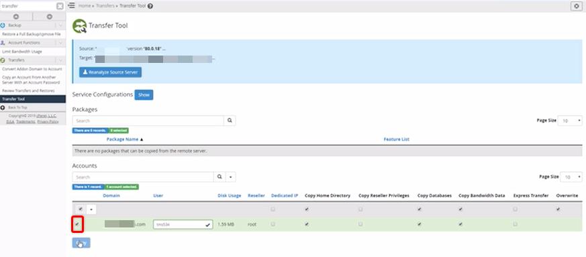
Task: Click Show next to Service Configurations
Action: click(144, 95)
